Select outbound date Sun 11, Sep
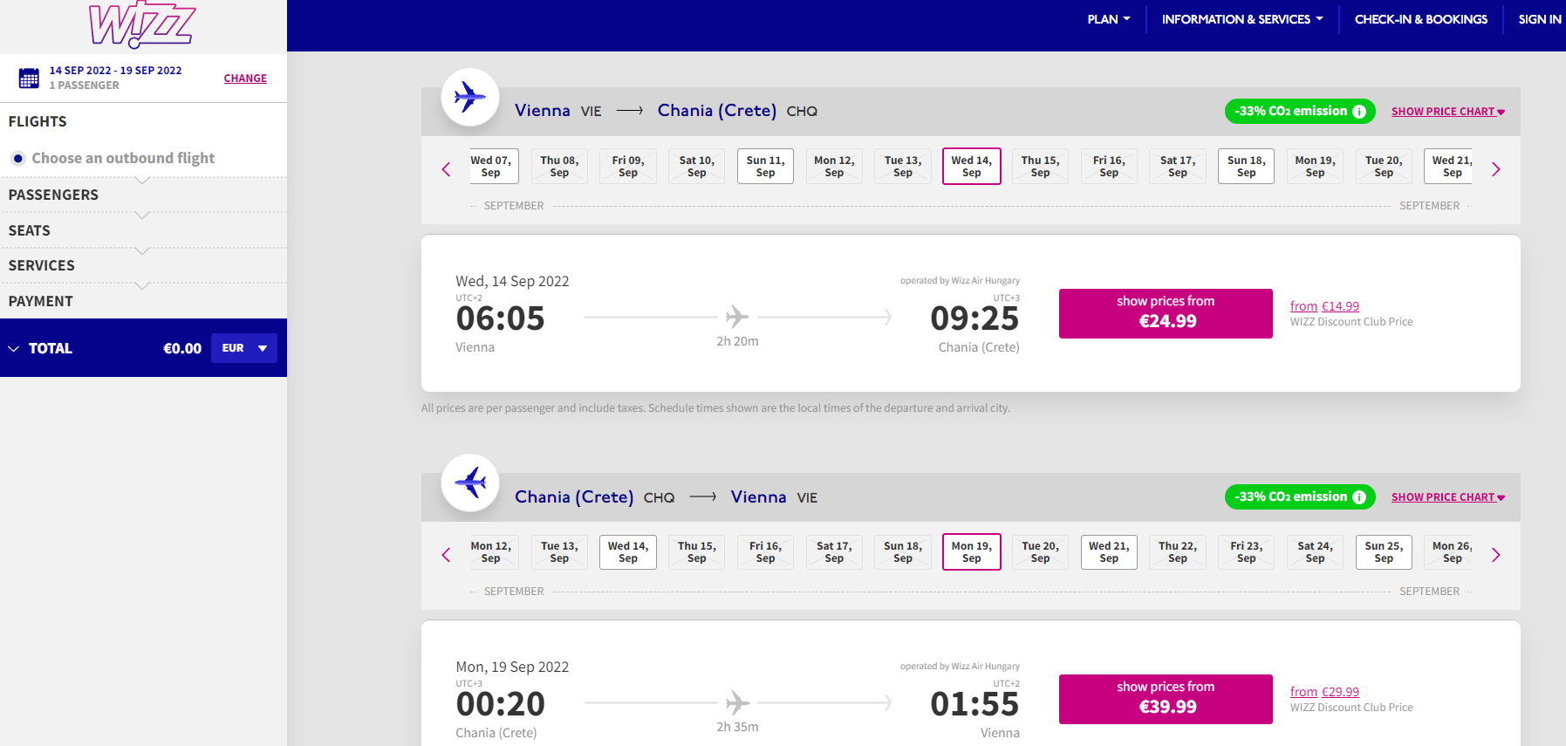The width and height of the screenshot is (1566, 746). (x=765, y=167)
